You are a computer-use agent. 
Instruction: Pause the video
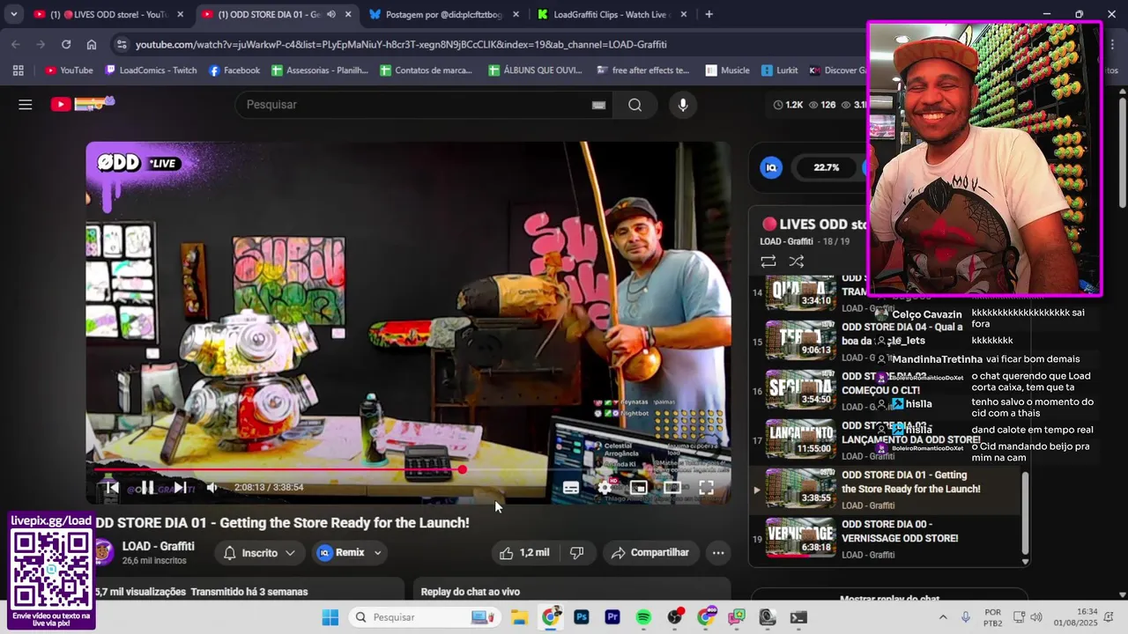[146, 487]
